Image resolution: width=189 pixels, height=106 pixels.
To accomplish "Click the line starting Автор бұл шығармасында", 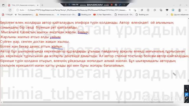I will point(92,51).
